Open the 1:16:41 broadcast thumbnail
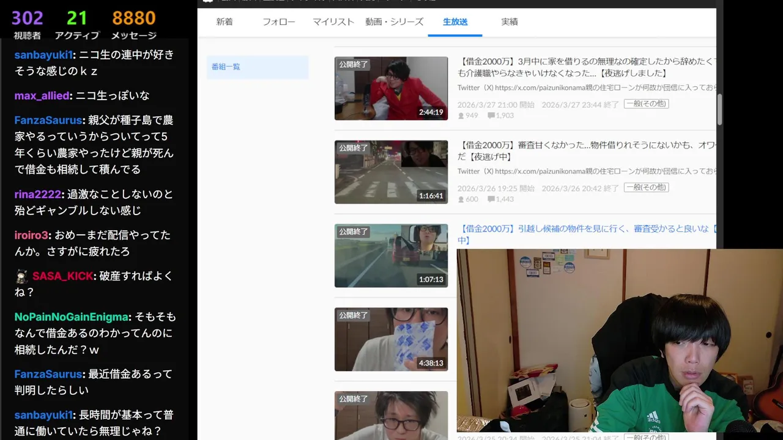The width and height of the screenshot is (783, 440). 391,172
